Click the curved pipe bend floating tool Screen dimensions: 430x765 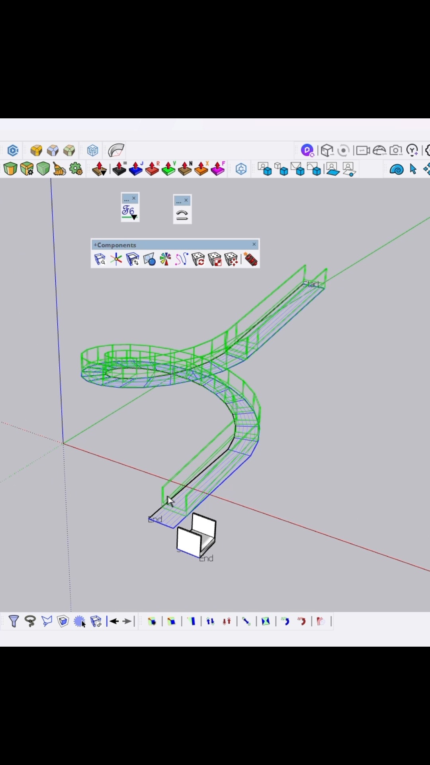pos(182,215)
